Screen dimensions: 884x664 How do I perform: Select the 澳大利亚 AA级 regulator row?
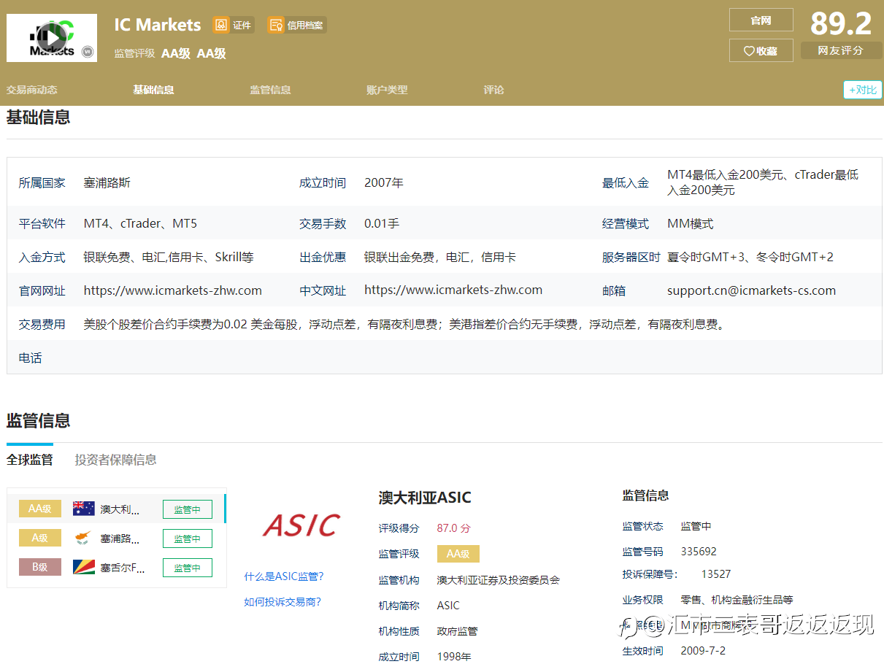point(117,509)
